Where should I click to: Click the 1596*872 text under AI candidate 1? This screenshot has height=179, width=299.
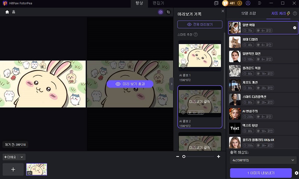pos(185,80)
